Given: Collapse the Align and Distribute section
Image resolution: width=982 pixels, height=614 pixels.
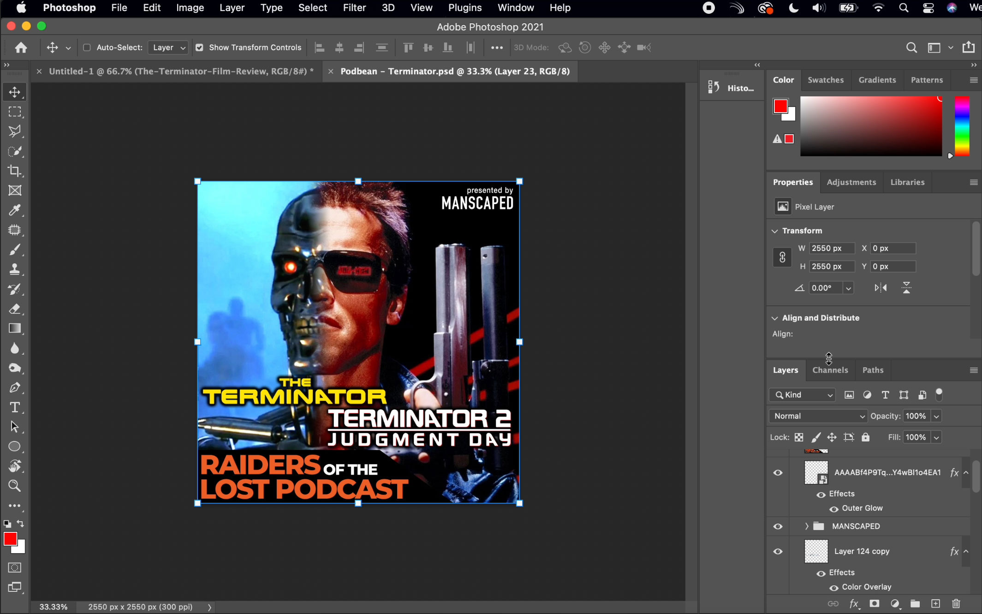Looking at the screenshot, I should pyautogui.click(x=775, y=318).
